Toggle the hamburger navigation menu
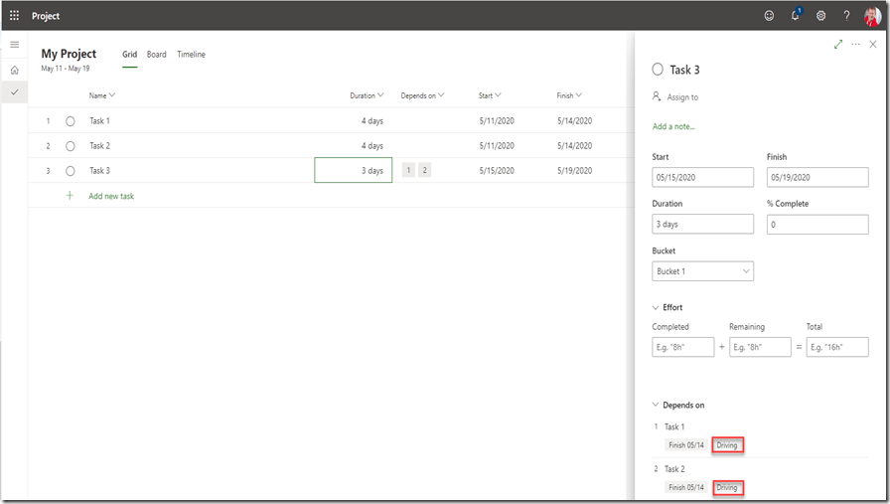890x504 pixels. click(14, 45)
